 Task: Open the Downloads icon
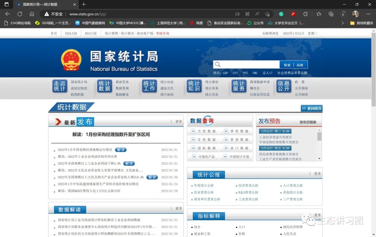click(343, 14)
